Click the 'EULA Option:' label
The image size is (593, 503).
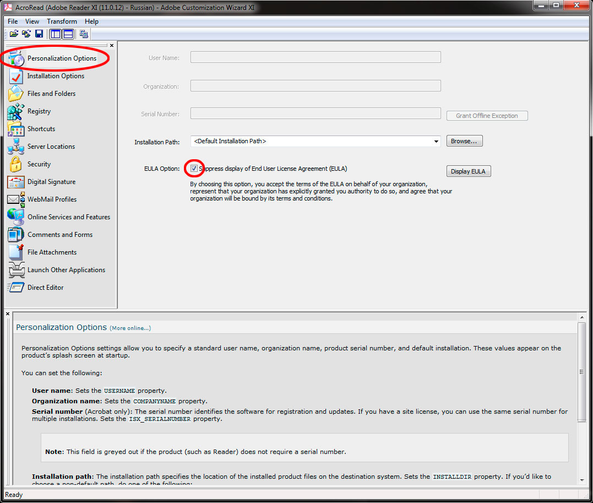(x=162, y=169)
